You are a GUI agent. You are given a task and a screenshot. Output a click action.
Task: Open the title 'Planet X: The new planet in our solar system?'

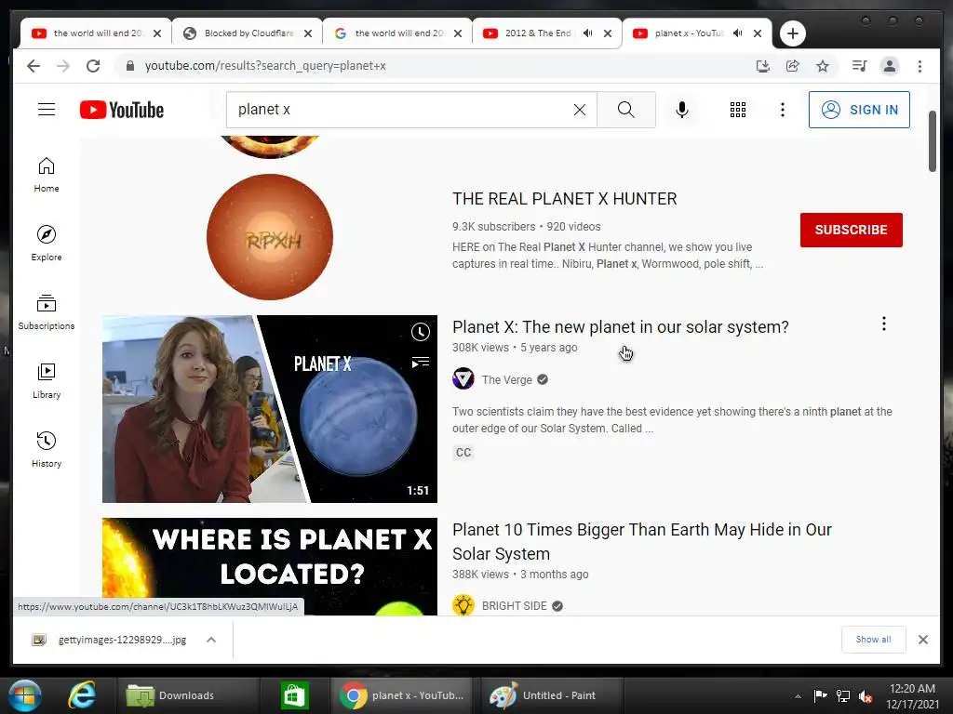tap(620, 326)
